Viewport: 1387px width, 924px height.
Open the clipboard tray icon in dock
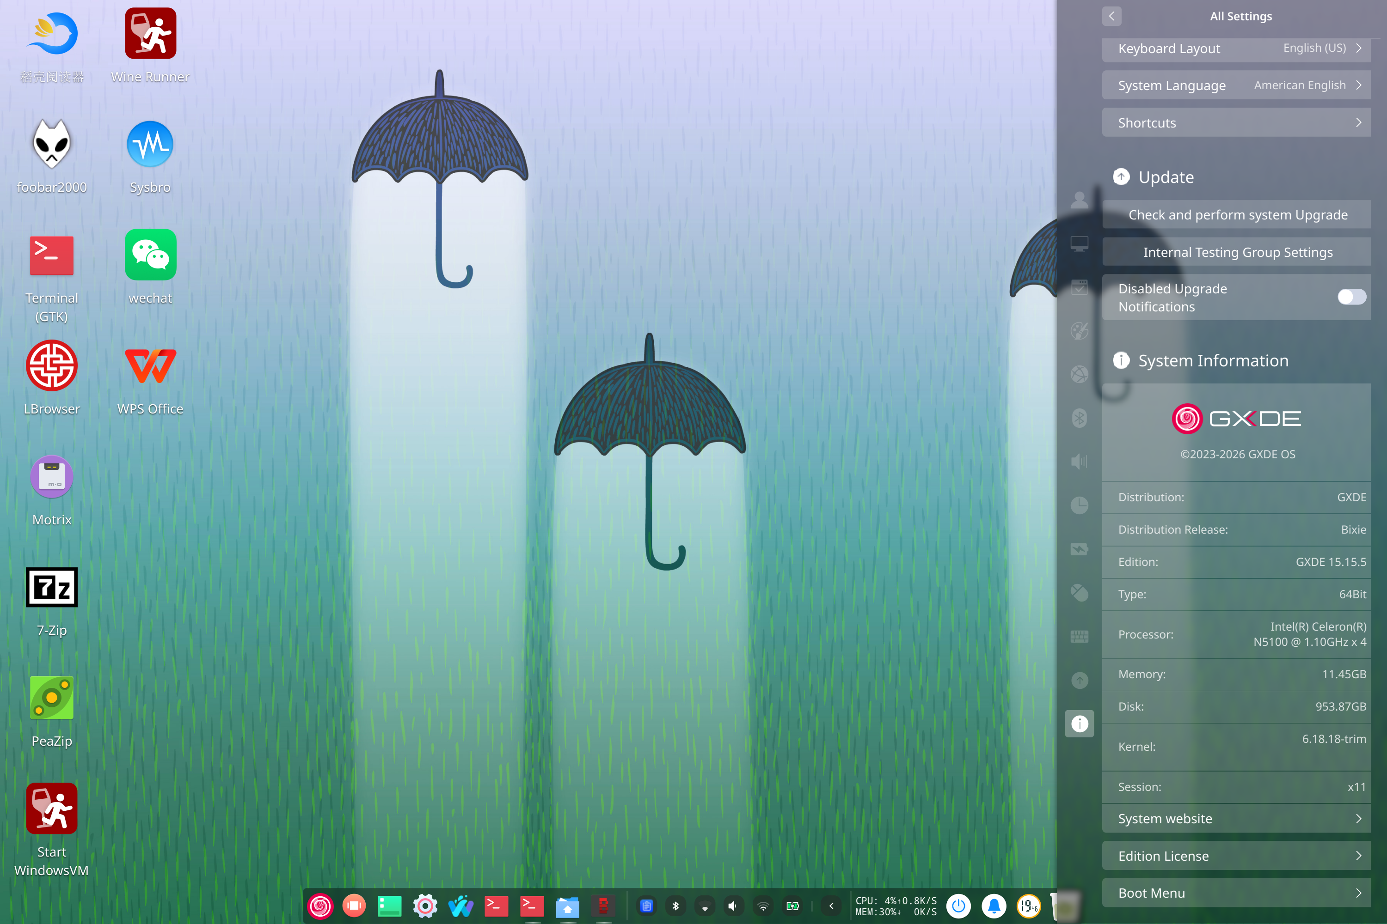click(x=647, y=906)
